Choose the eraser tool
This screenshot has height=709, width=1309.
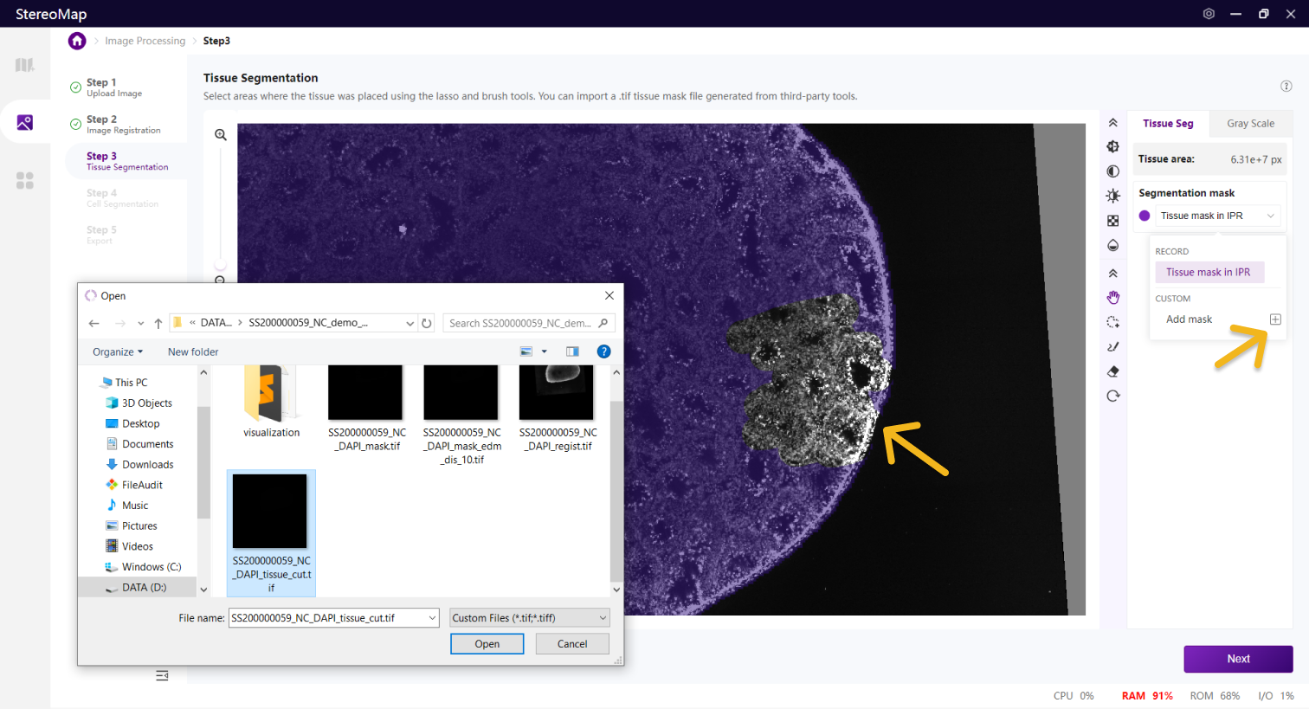[x=1113, y=371]
